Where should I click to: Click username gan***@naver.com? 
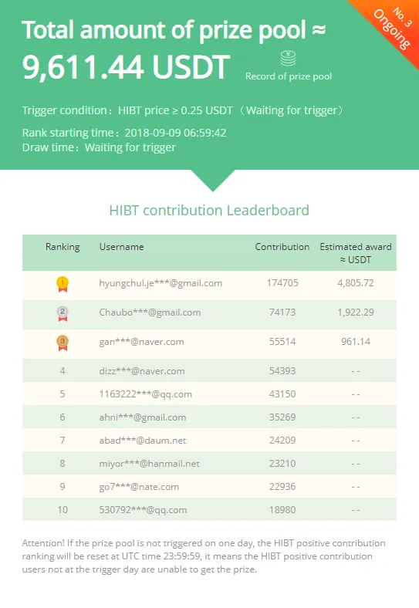pos(142,342)
